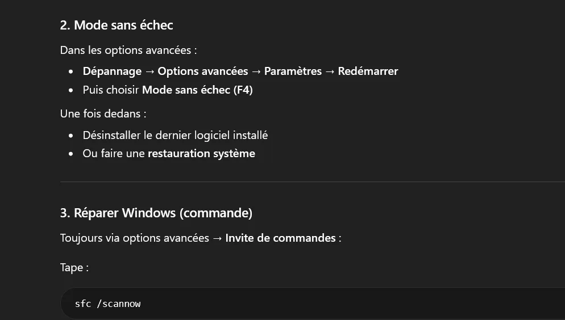565x320 pixels.
Task: Click the arrow between Dépannage and Options avancées
Action: (149, 71)
